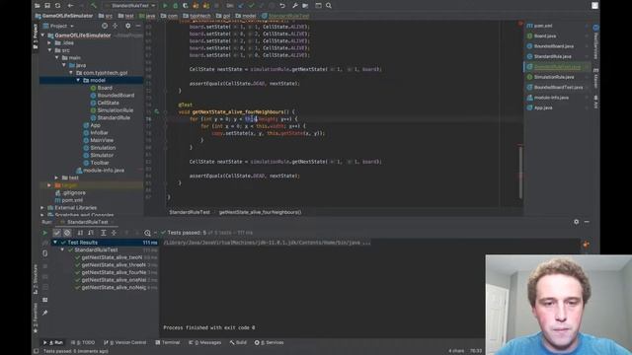Click the Undo/Revert arrow icon in toolbar
632x355 pixels.
tap(282, 6)
